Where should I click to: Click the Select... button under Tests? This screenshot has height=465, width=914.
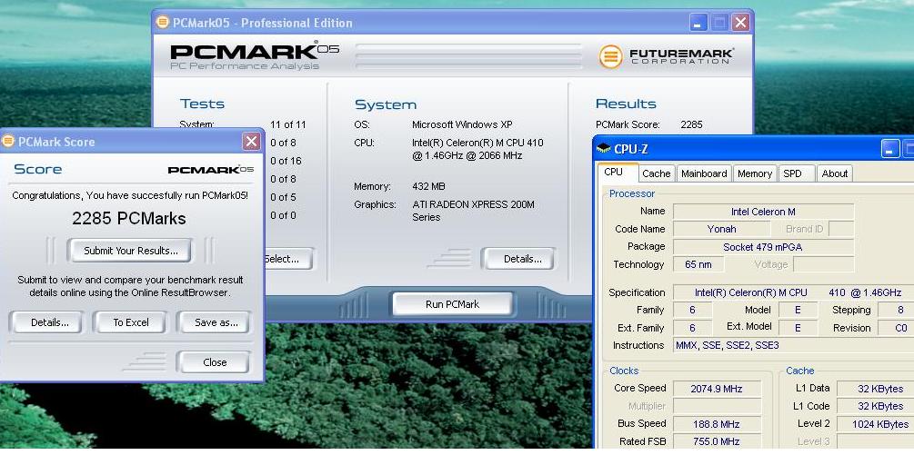pos(288,259)
